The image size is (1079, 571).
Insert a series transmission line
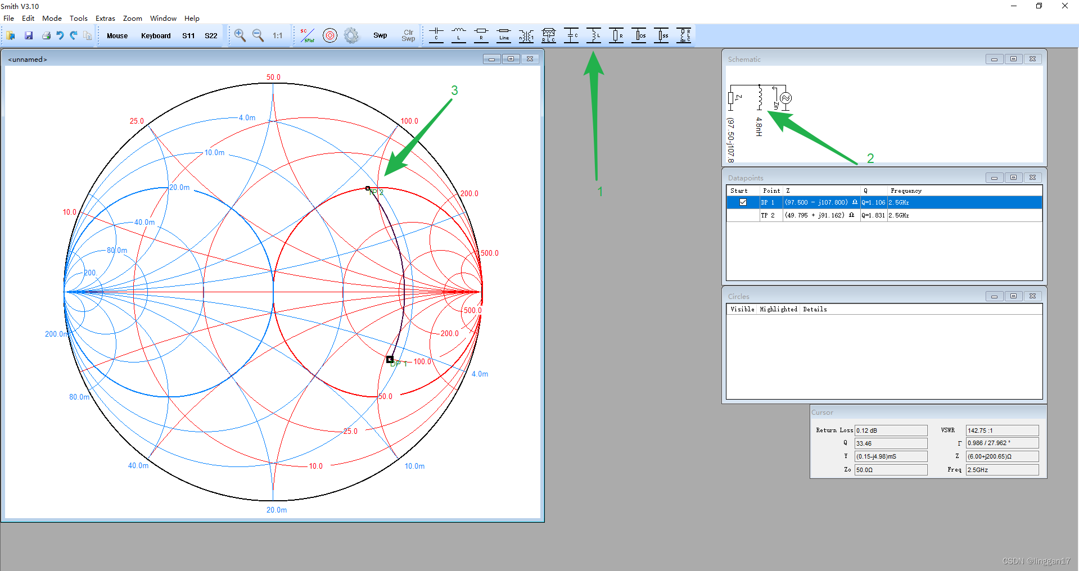coord(504,35)
